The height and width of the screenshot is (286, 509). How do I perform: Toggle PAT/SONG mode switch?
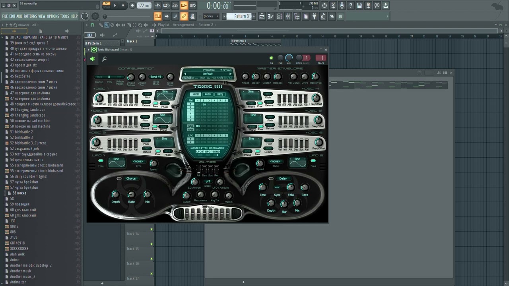click(x=106, y=6)
